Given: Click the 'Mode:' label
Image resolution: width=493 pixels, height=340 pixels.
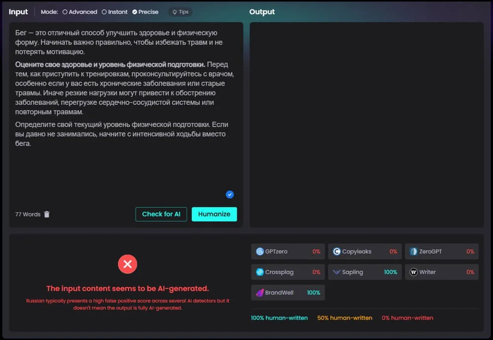Looking at the screenshot, I should point(49,12).
